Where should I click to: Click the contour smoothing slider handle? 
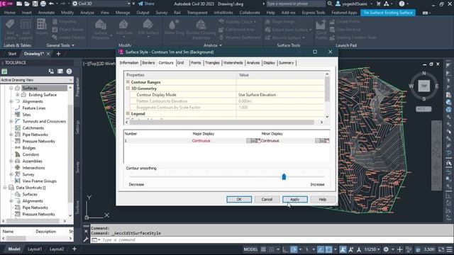tap(284, 176)
